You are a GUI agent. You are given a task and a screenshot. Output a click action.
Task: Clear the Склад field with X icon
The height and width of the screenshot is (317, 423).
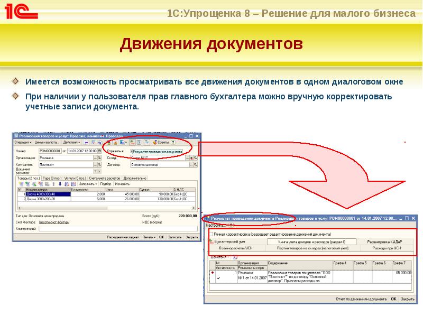(x=191, y=158)
